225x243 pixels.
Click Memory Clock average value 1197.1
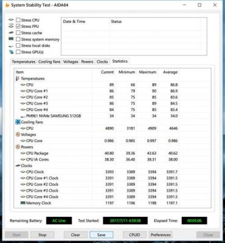pos(172,203)
